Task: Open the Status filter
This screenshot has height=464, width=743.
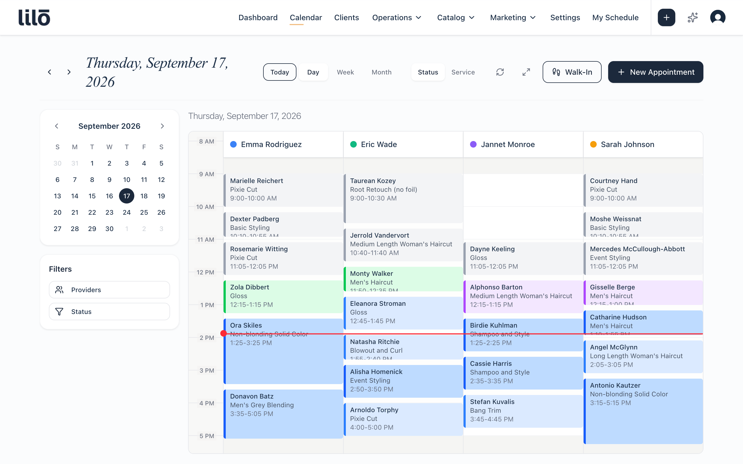Action: 109,312
